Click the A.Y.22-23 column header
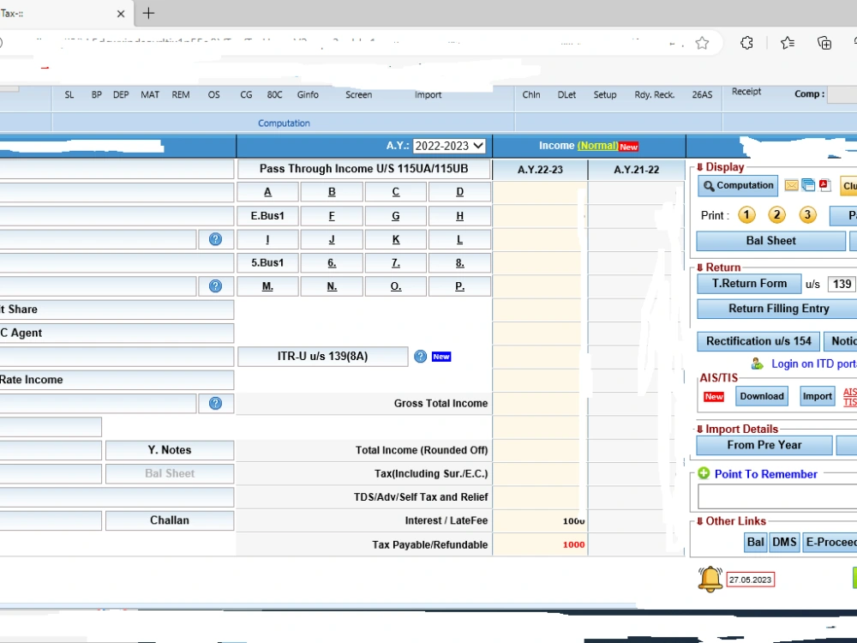The width and height of the screenshot is (857, 643). pyautogui.click(x=540, y=170)
